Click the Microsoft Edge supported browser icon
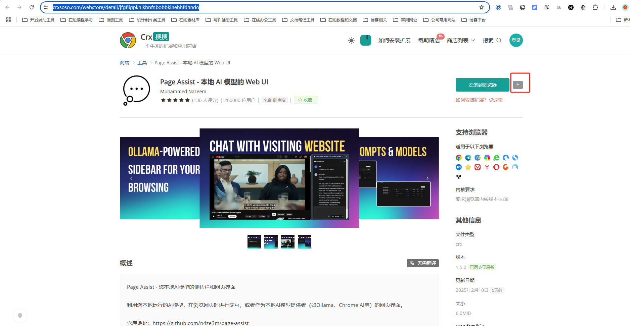Image resolution: width=630 pixels, height=326 pixels. pos(468,158)
